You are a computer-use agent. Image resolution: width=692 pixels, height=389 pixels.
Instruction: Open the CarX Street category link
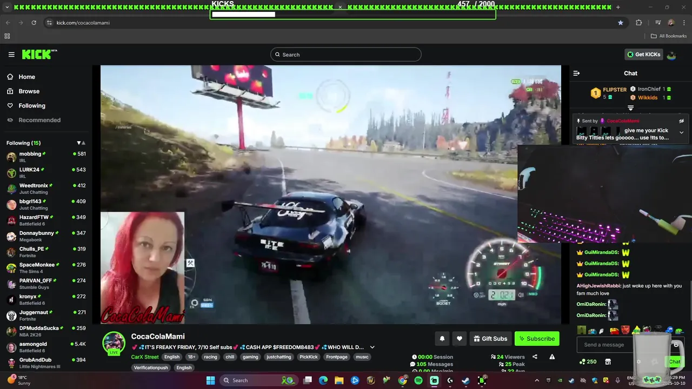[145, 357]
